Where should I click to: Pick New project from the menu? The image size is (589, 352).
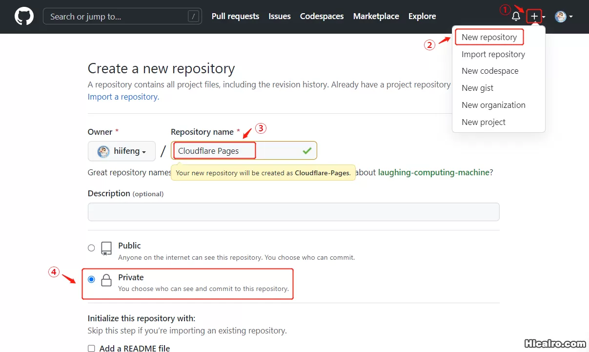click(x=484, y=122)
